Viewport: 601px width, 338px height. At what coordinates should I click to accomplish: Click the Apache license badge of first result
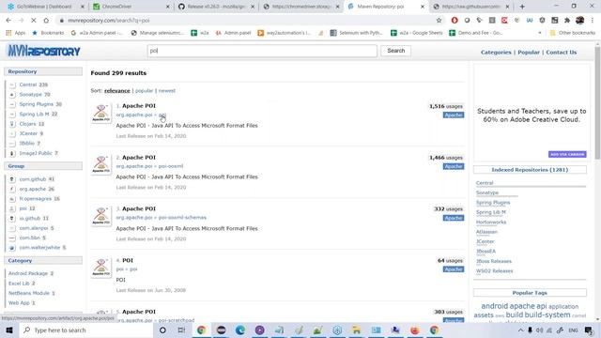point(454,115)
